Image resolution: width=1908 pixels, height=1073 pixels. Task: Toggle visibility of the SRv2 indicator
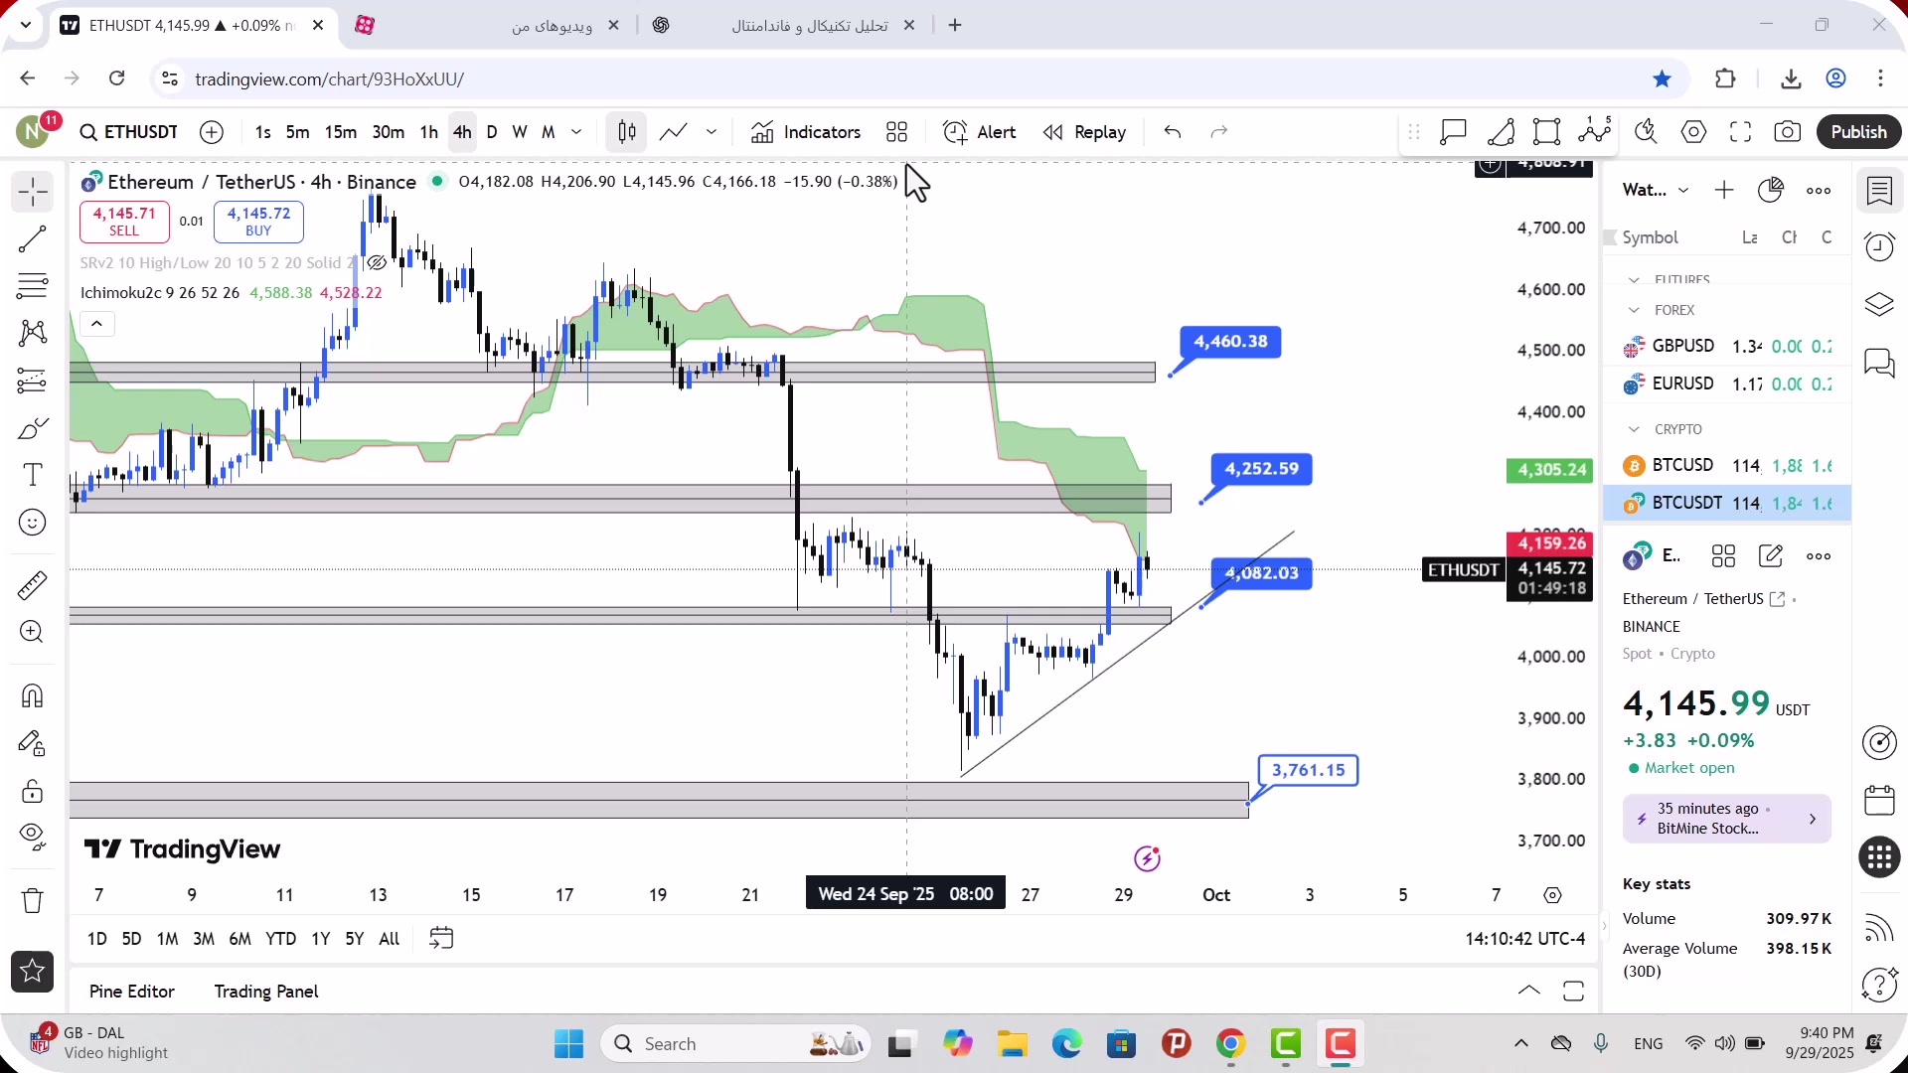(377, 263)
